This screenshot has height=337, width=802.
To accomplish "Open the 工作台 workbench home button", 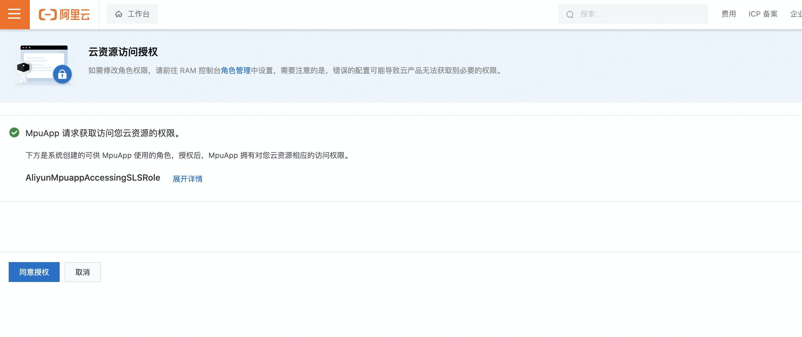I will (132, 14).
